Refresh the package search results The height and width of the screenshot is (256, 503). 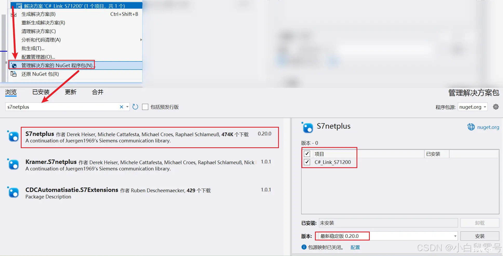135,107
